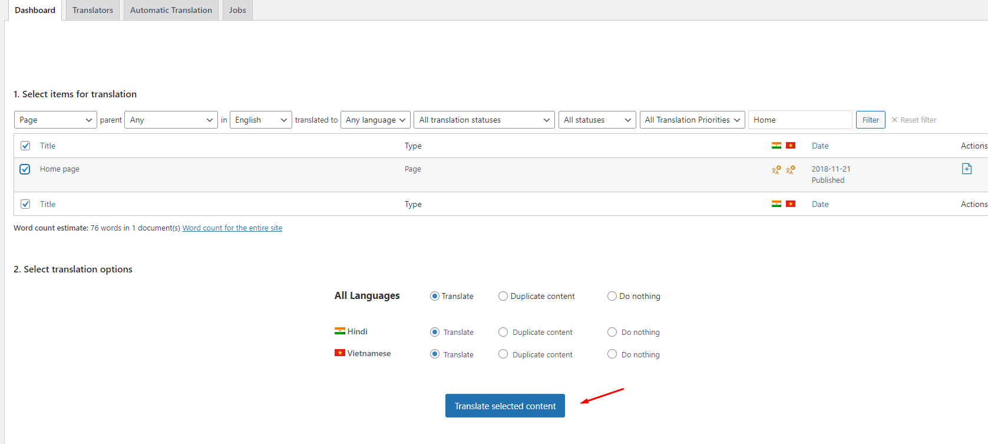The width and height of the screenshot is (988, 444).
Task: Click Vietnamese flag in top table header
Action: (x=791, y=146)
